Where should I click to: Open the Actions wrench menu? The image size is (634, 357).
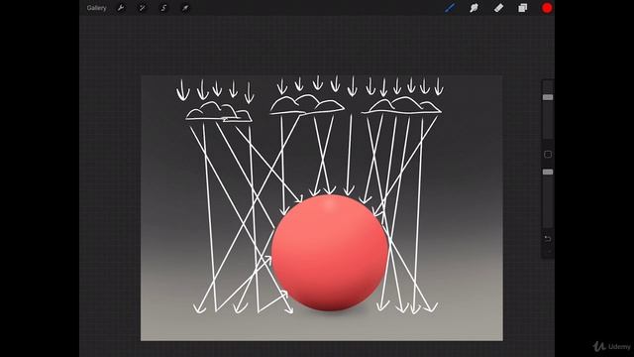(x=121, y=8)
